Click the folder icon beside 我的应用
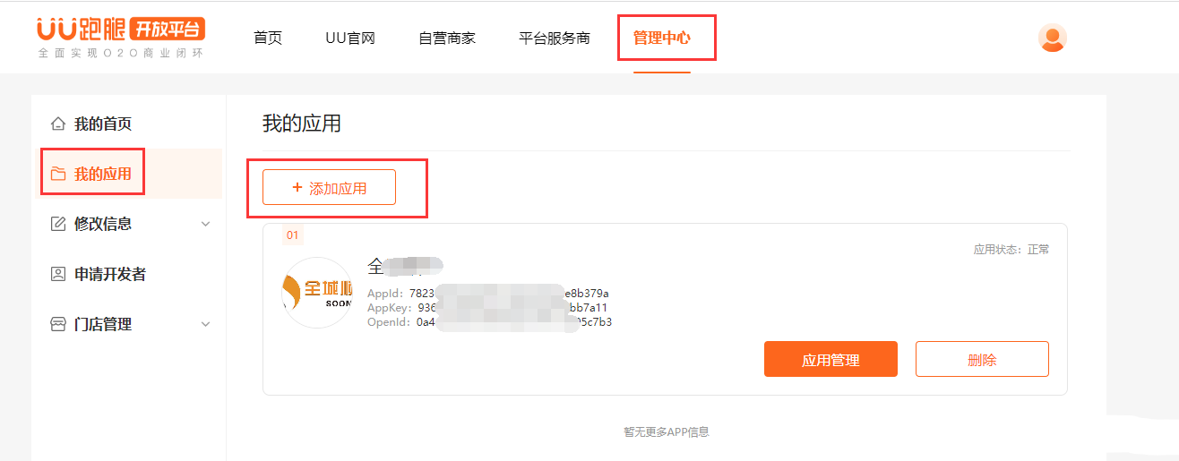Screen dimensions: 1179x461 pyautogui.click(x=58, y=174)
